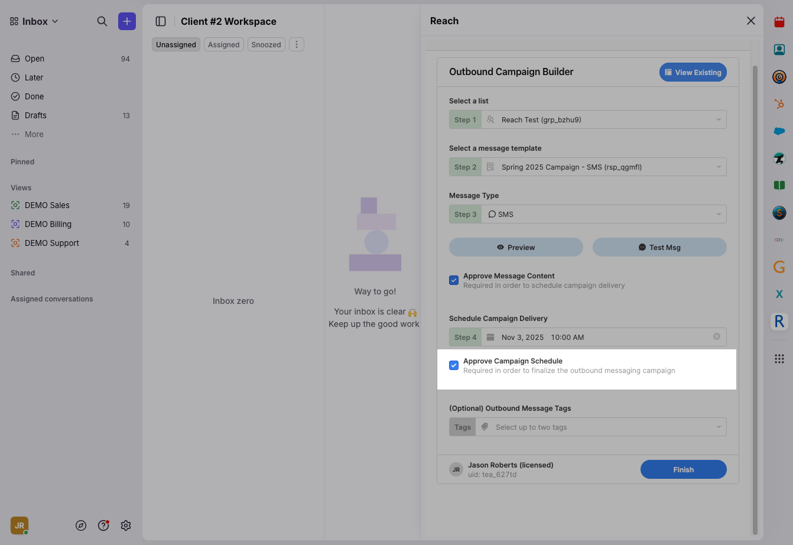Click the schedule date field Nov 3, 2025
The image size is (793, 545).
(522, 337)
